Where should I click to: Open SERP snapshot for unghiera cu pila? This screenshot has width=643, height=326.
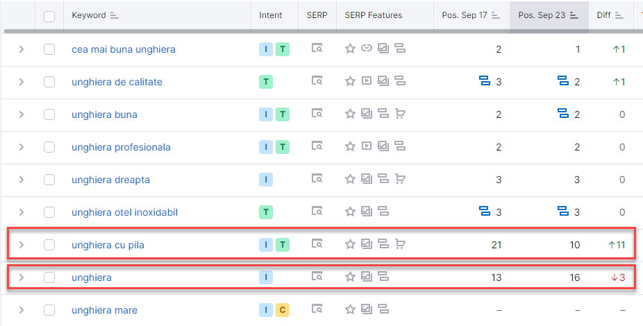pyautogui.click(x=317, y=244)
